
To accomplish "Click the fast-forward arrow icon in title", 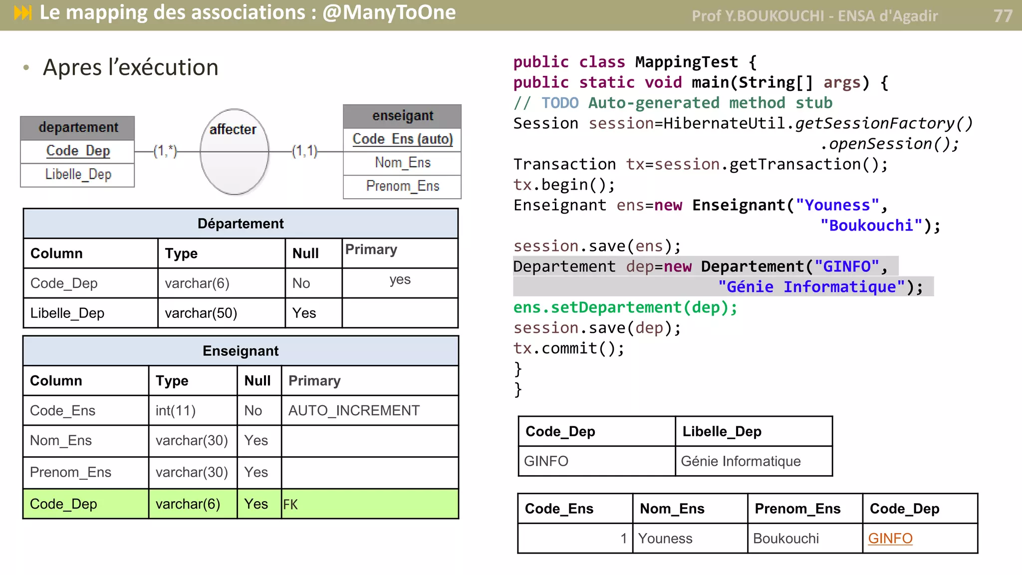I will pyautogui.click(x=23, y=12).
